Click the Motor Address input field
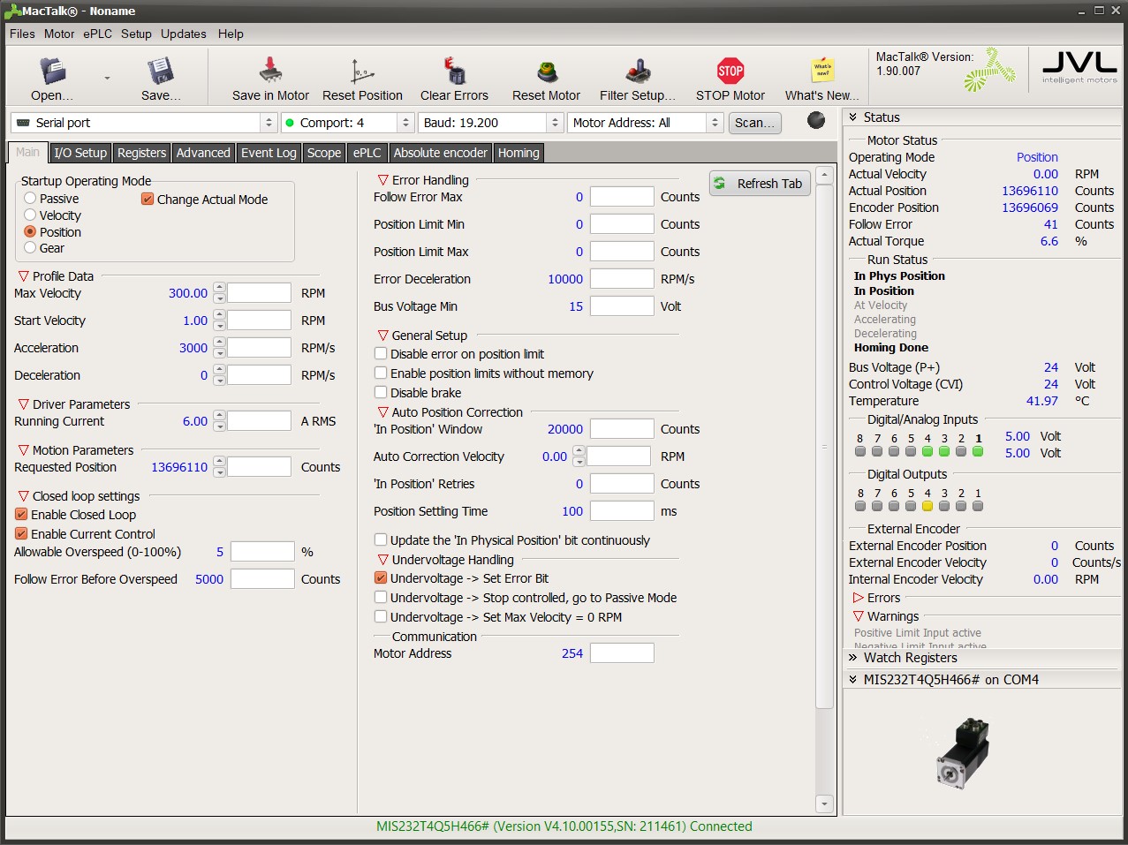The width and height of the screenshot is (1128, 845). tap(622, 653)
